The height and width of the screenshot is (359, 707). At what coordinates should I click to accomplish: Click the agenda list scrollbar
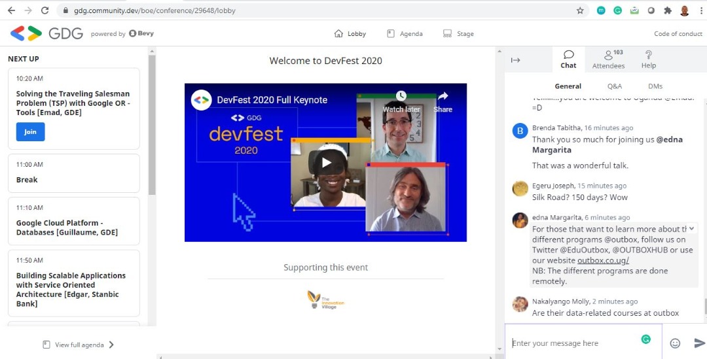[x=152, y=125]
